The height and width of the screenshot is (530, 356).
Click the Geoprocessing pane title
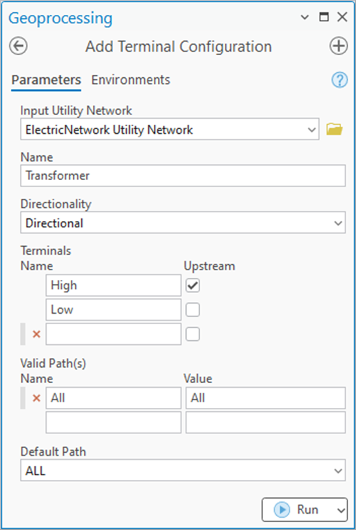[60, 18]
